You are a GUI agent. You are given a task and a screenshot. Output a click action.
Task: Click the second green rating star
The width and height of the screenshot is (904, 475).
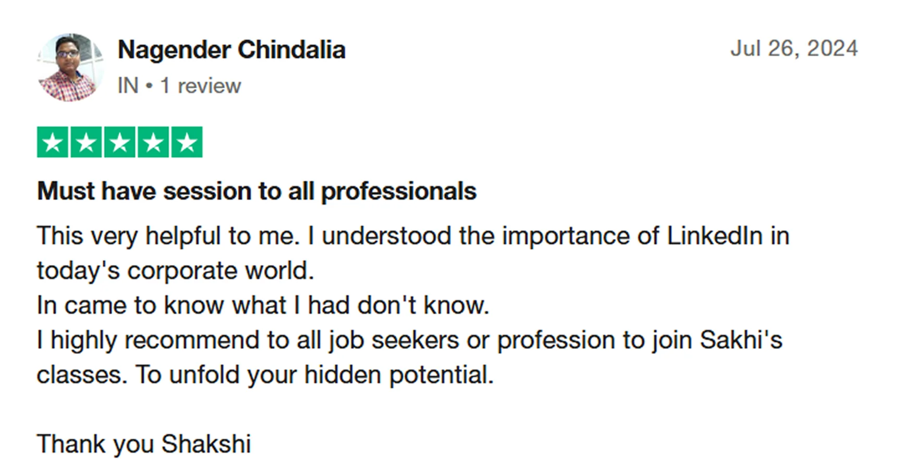point(86,142)
